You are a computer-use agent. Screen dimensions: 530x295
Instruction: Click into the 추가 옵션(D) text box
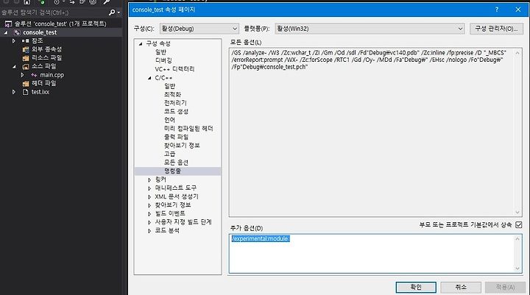372,254
